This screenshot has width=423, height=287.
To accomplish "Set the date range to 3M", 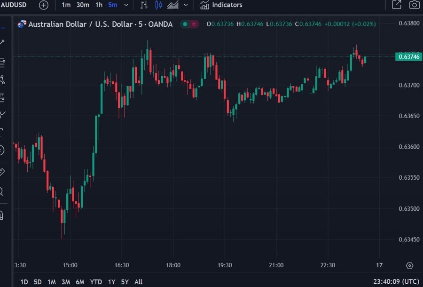I will pyautogui.click(x=66, y=282).
